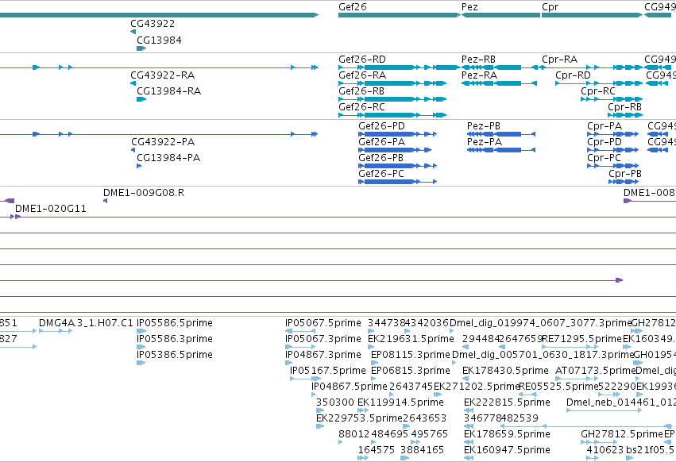Select transcript Gef26-RC
Image resolution: width=676 pixels, height=462 pixels.
tap(392, 115)
